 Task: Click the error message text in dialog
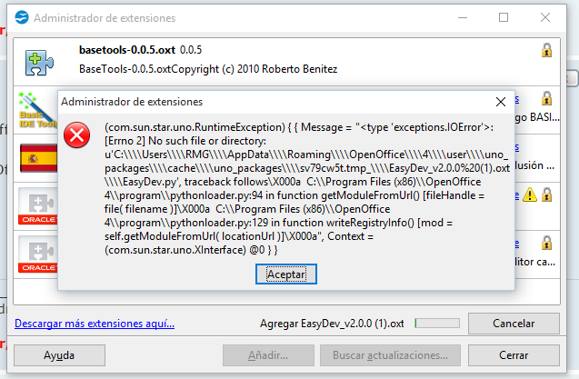point(306,188)
